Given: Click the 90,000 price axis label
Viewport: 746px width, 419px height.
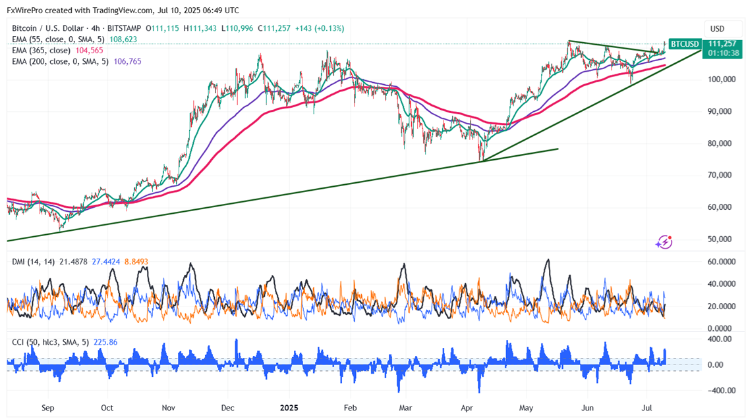Looking at the screenshot, I should coord(720,111).
